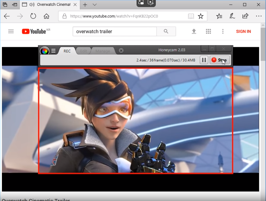Viewport: 266px width, 201px height.
Task: Click the page vertical scrollbar thumb
Action: [x=263, y=44]
